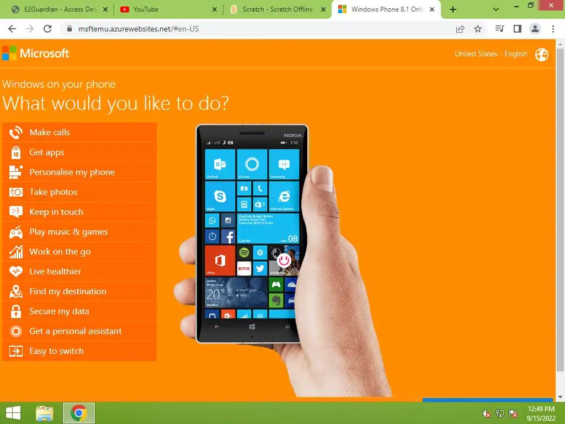The image size is (565, 424).
Task: Reload the current page
Action: tap(47, 29)
